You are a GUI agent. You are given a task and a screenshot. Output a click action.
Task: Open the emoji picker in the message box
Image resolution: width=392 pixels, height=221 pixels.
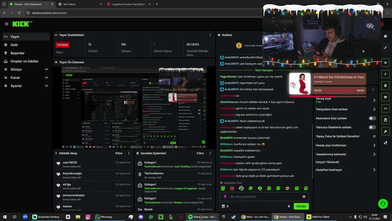[304, 197]
